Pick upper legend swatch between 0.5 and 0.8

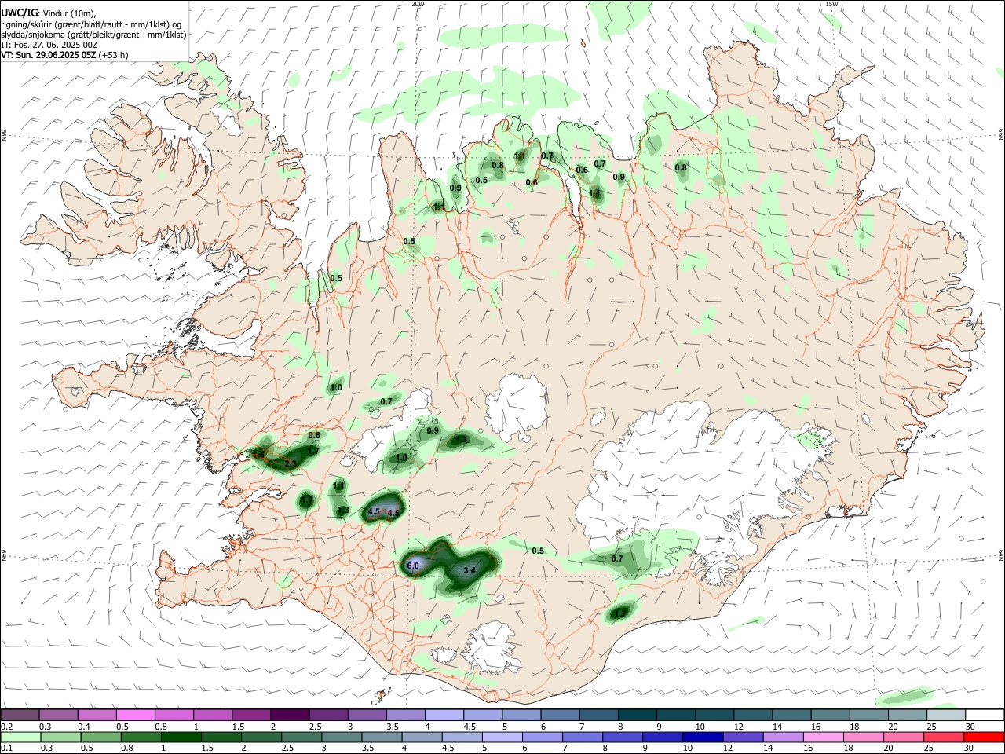(135, 715)
